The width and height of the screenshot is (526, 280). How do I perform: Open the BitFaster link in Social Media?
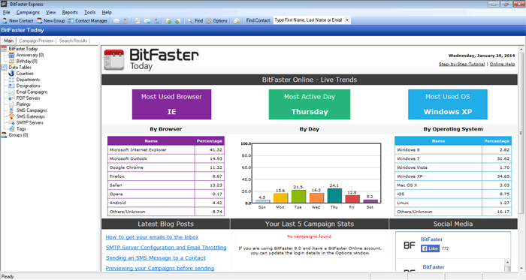point(431,239)
